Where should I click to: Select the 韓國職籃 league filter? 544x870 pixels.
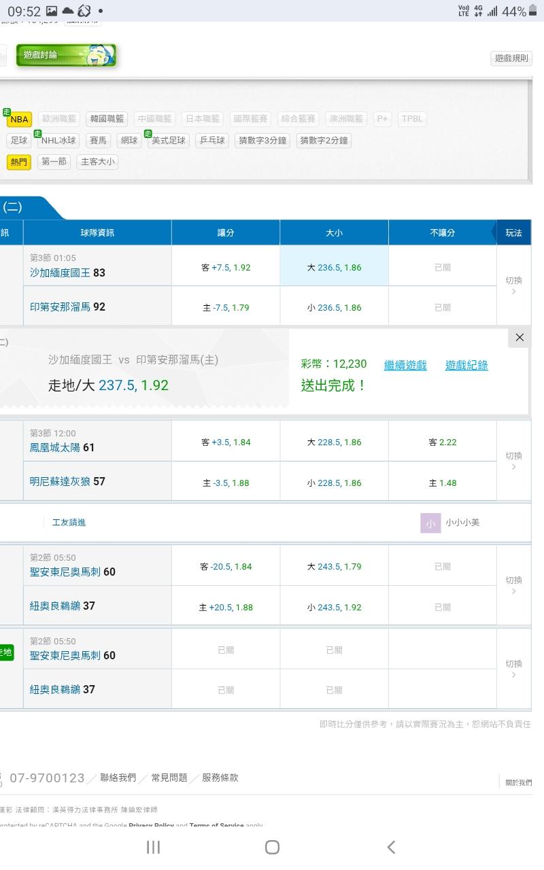[x=107, y=118]
